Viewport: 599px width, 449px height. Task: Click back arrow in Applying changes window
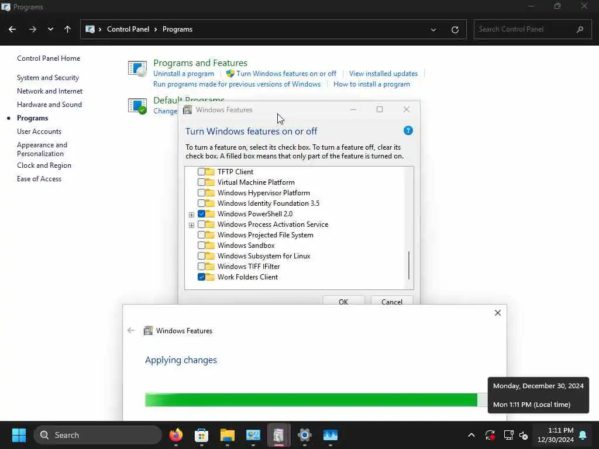(131, 330)
